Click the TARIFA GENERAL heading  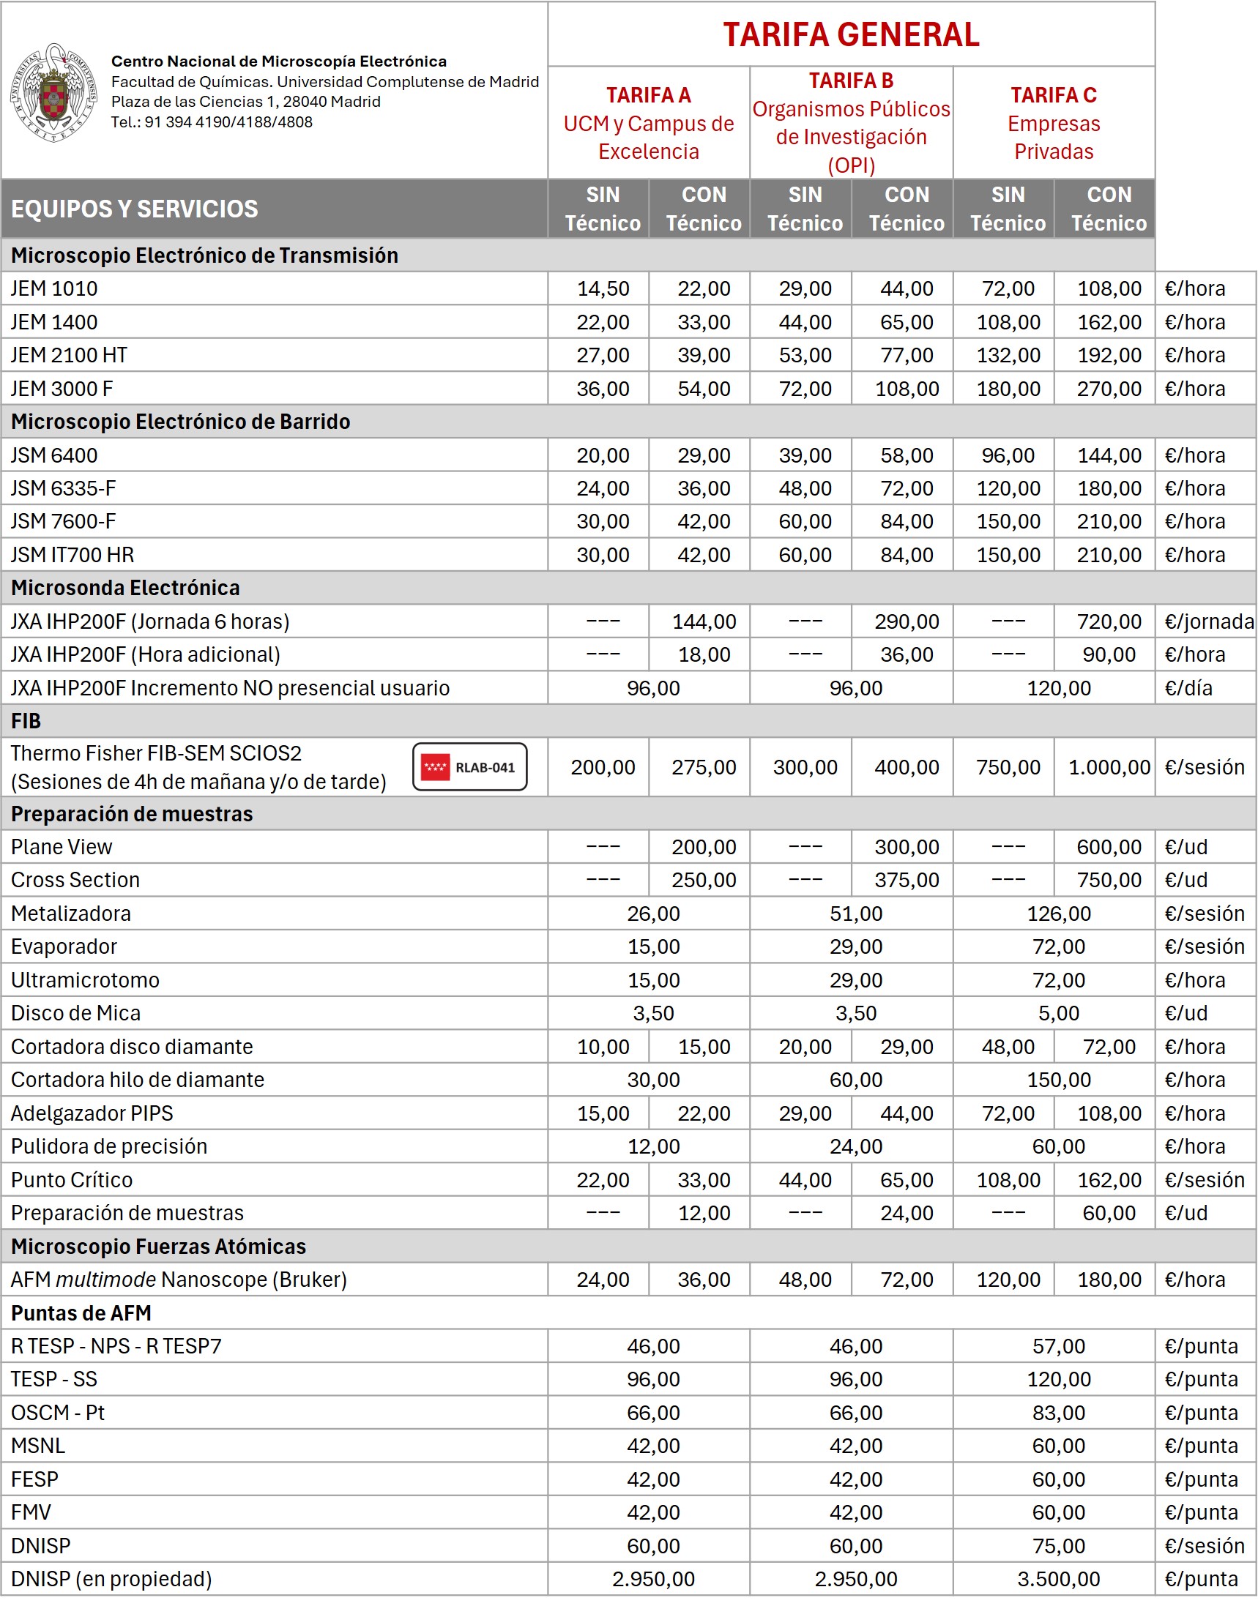[851, 34]
